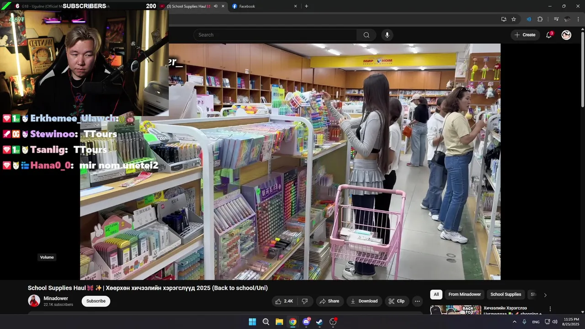Screen dimensions: 585x329
Task: Select the All filter chip
Action: tap(436, 295)
